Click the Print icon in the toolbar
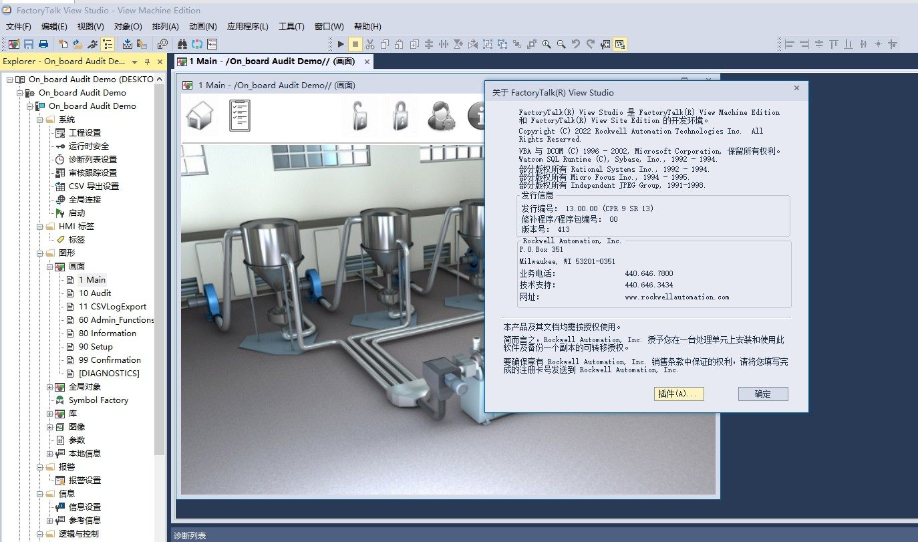This screenshot has height=542, width=918. [x=43, y=44]
